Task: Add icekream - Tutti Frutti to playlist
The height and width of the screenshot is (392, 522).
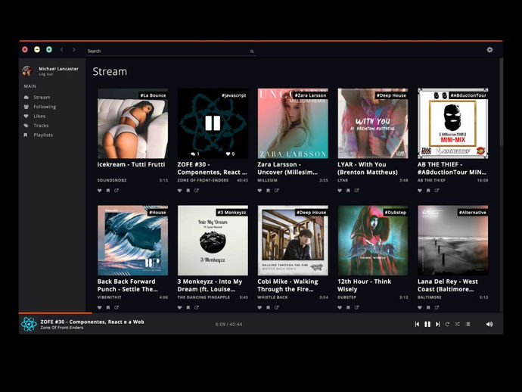Action: [108, 191]
